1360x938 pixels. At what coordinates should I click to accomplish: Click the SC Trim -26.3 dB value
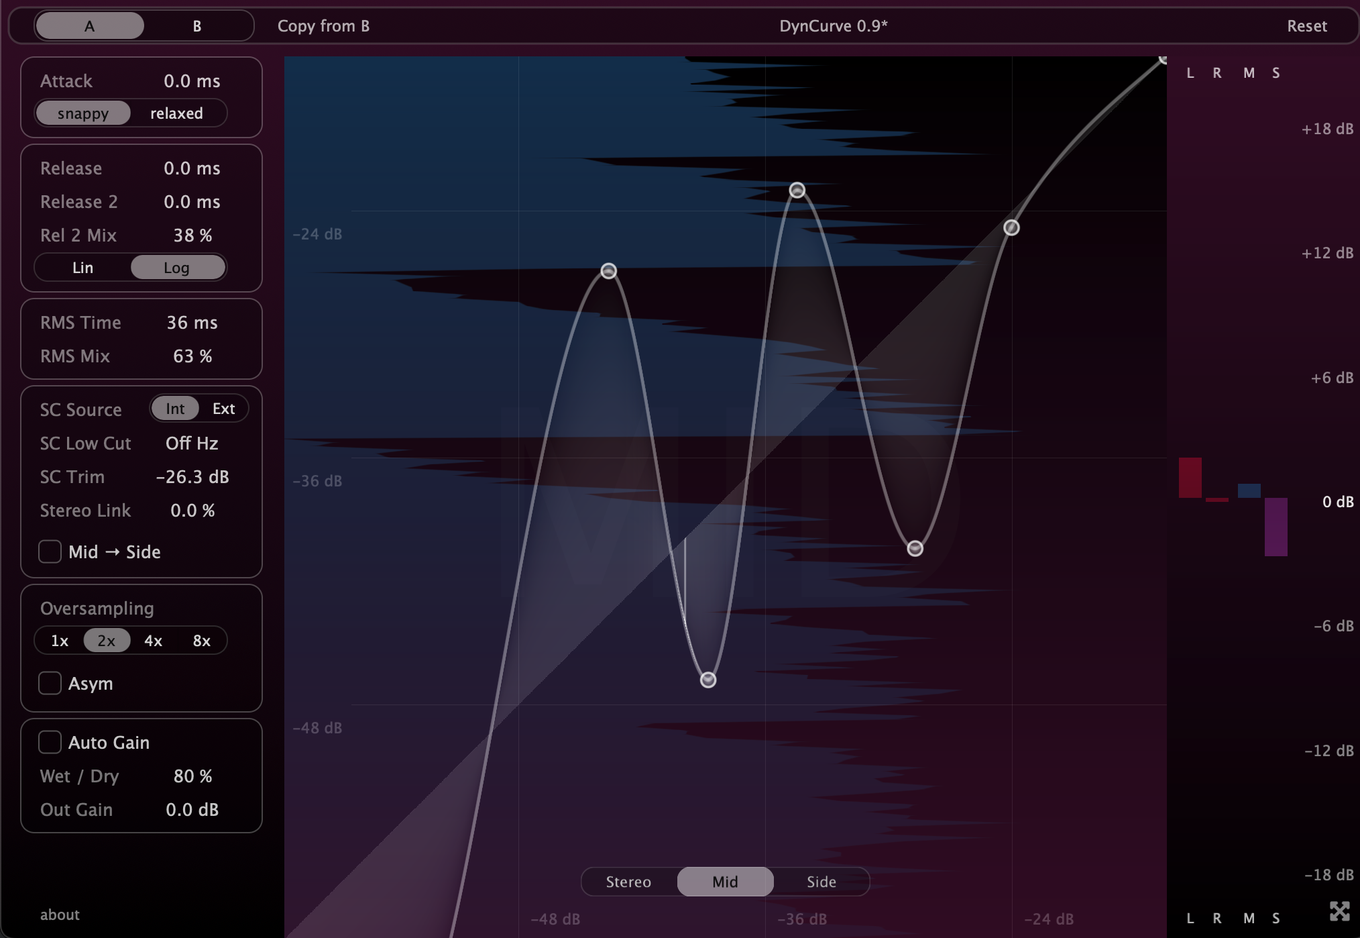coord(192,477)
